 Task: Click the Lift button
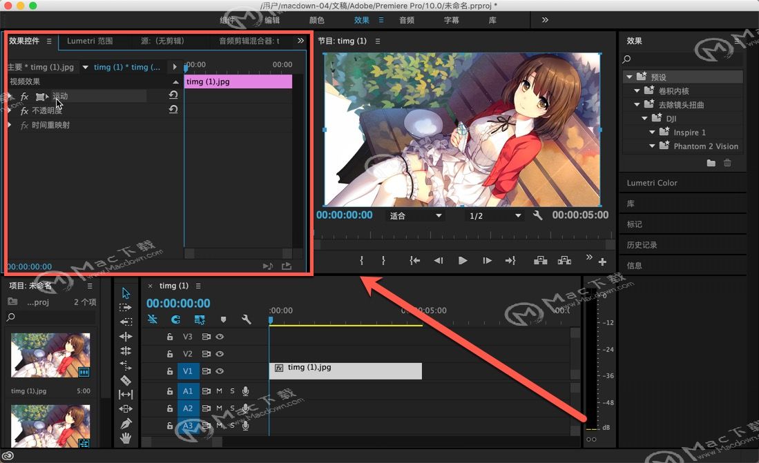click(x=540, y=261)
